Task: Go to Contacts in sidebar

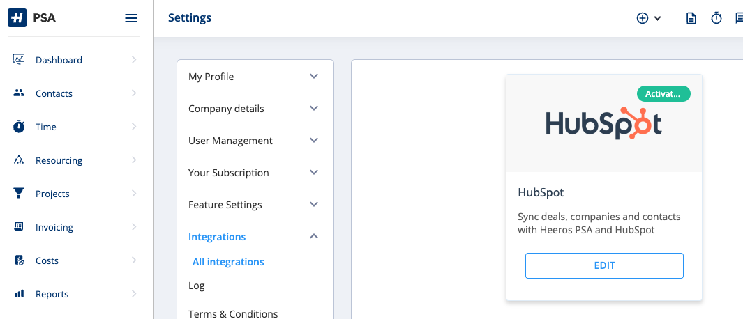Action: click(x=54, y=94)
